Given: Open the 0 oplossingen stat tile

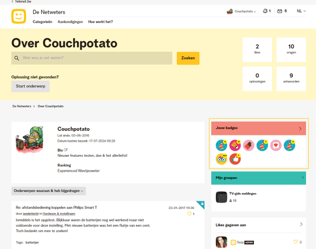Looking at the screenshot, I should [257, 79].
